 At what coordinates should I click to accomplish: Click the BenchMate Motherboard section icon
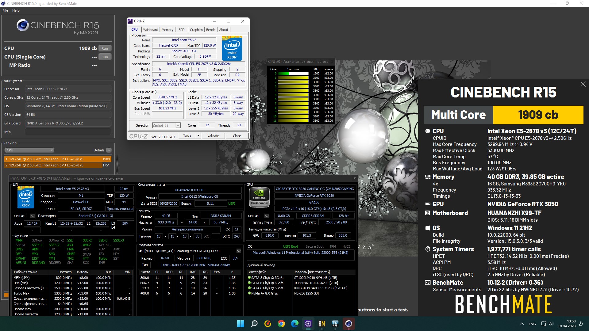(428, 213)
